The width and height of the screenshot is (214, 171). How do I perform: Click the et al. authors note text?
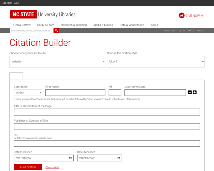pyautogui.click(x=77, y=99)
